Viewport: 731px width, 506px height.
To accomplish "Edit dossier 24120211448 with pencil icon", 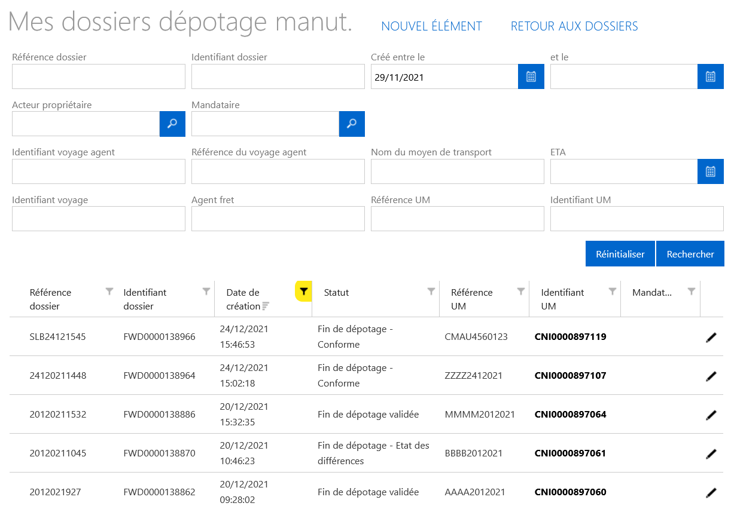I will click(x=711, y=376).
